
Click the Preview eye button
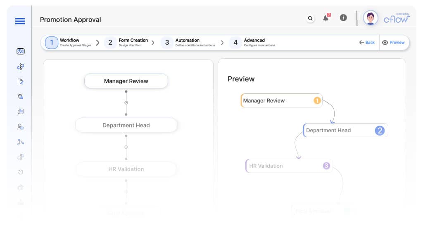393,43
